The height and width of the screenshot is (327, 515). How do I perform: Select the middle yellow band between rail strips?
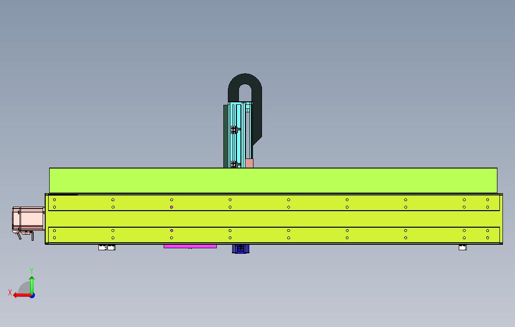click(x=274, y=219)
